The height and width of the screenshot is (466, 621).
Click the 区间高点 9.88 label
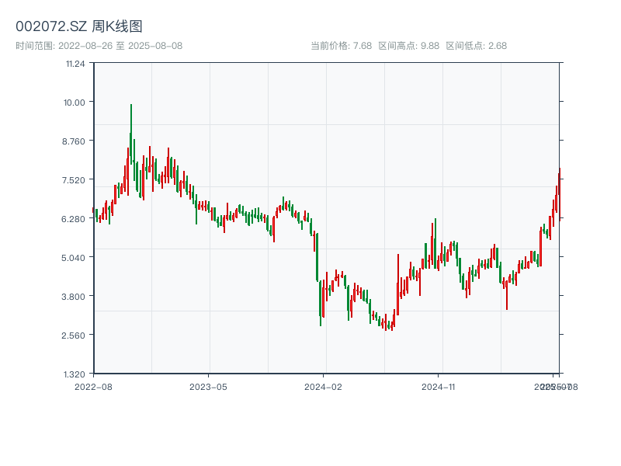pyautogui.click(x=408, y=46)
